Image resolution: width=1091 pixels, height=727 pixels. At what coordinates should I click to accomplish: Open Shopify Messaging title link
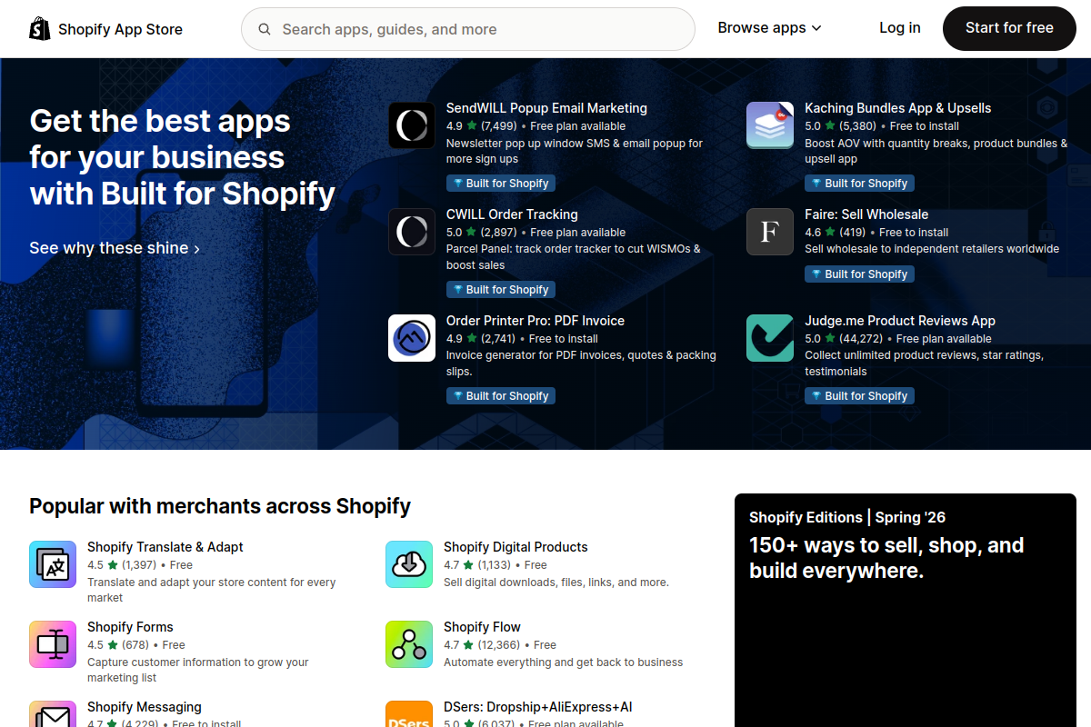tap(145, 707)
